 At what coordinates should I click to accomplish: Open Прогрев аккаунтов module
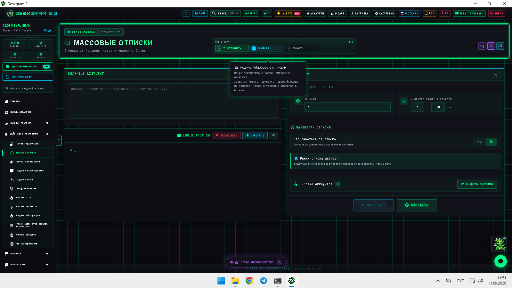(x=28, y=207)
